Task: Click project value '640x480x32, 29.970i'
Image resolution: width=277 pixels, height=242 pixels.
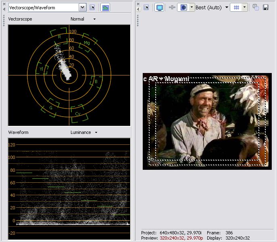Action: [x=180, y=233]
